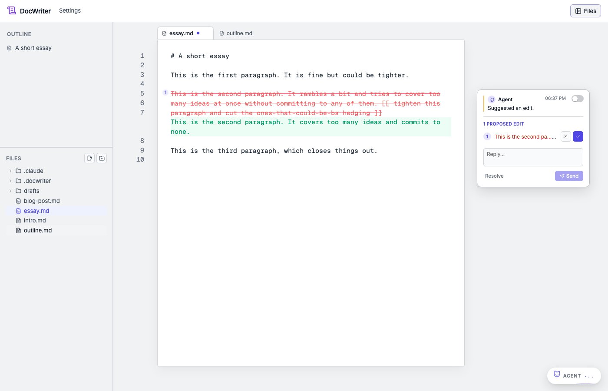Click the unsaved dot on essay.md tab
Image resolution: width=608 pixels, height=391 pixels.
click(x=198, y=33)
